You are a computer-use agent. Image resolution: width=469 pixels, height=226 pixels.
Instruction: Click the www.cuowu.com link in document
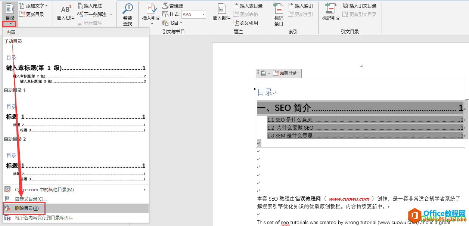point(349,199)
